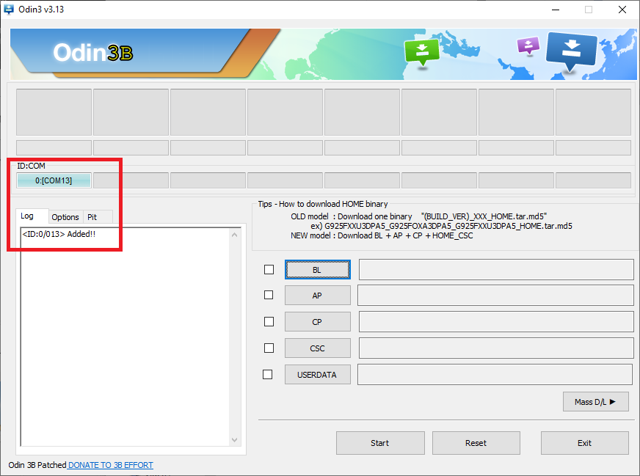Image resolution: width=640 pixels, height=476 pixels.
Task: Open the DONATE TO 3B EFFORT link
Action: [x=110, y=465]
